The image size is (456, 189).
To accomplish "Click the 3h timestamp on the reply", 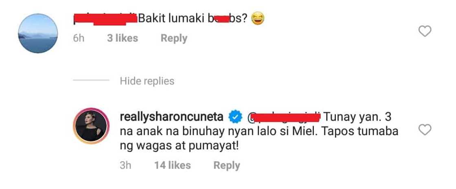I will 126,165.
